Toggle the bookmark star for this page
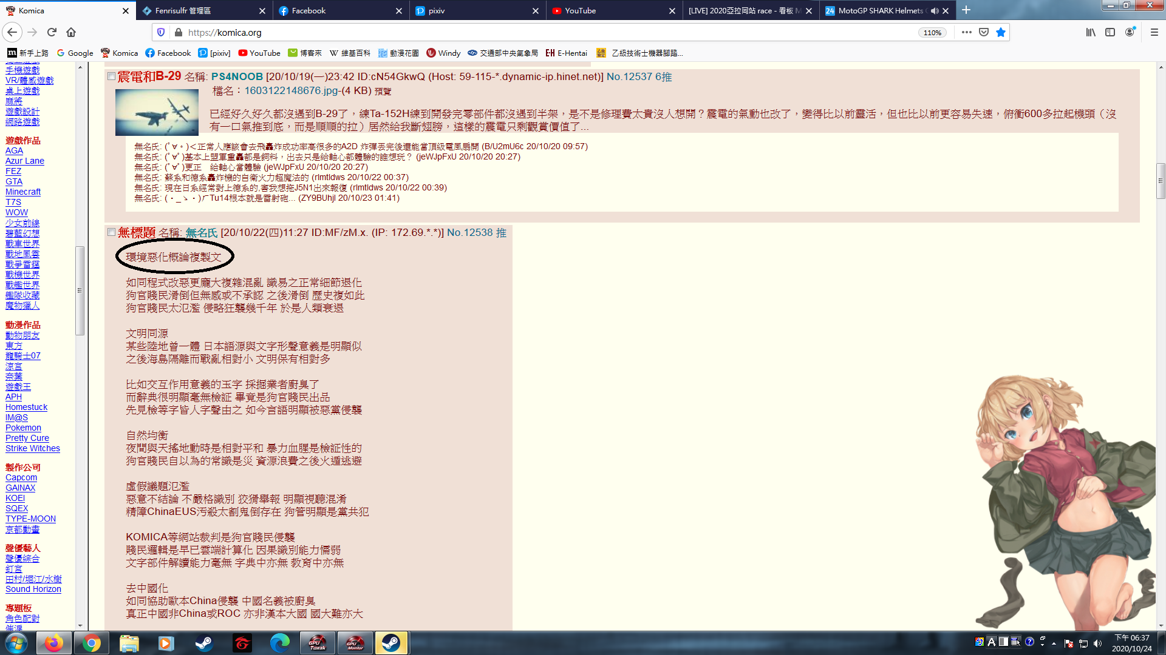Viewport: 1166px width, 655px height. point(1001,32)
